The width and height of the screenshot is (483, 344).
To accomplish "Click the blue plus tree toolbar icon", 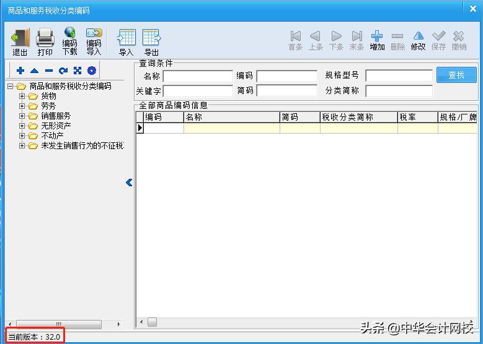I will click(x=20, y=71).
